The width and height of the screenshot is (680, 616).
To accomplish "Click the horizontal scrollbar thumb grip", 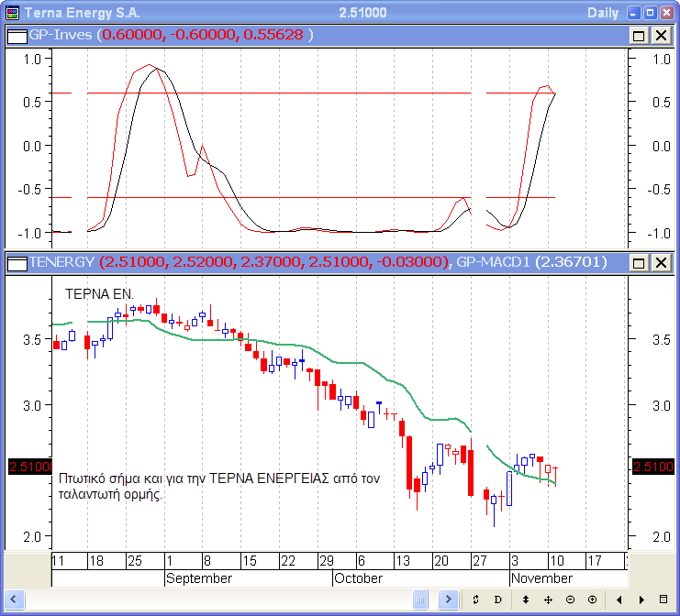I will pyautogui.click(x=420, y=599).
